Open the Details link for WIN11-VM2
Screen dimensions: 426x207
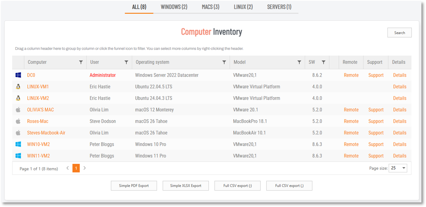(x=399, y=156)
